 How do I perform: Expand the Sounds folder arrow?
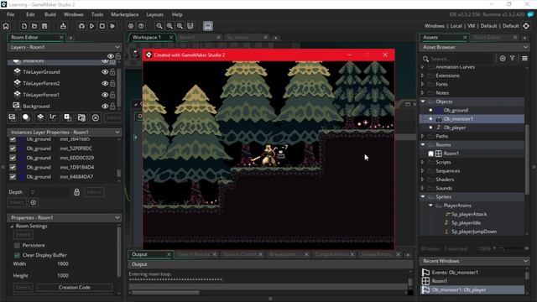[423, 188]
